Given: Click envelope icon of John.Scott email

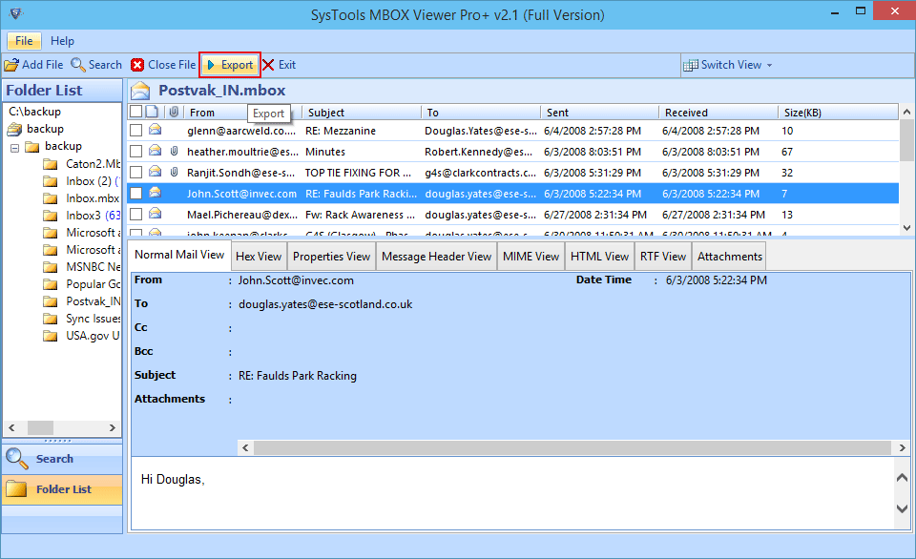Looking at the screenshot, I should coord(155,193).
